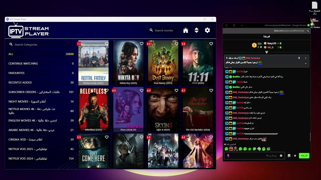321x180 pixels.
Task: Click the kick.com address bar URL
Action: [289, 30]
